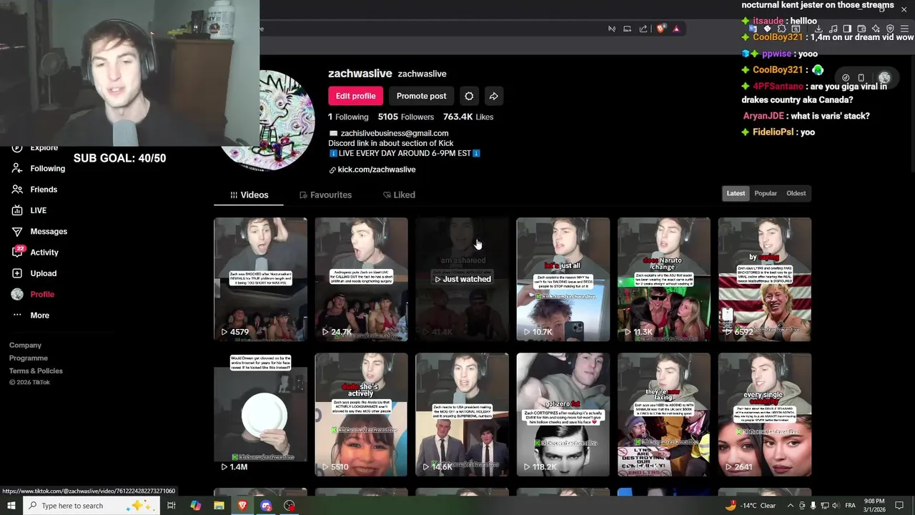Switch to Videos tab
The width and height of the screenshot is (915, 515).
point(249,195)
